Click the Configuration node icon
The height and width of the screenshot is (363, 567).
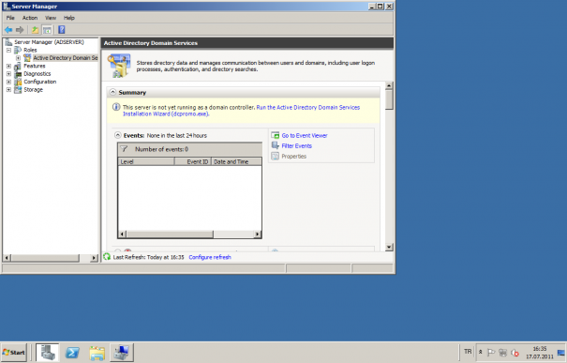coord(18,82)
